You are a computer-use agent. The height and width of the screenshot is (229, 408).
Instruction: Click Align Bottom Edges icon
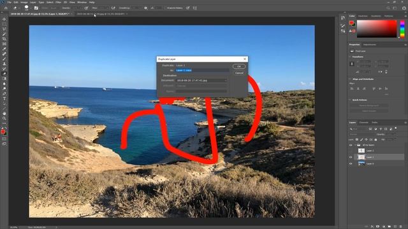coord(386,88)
